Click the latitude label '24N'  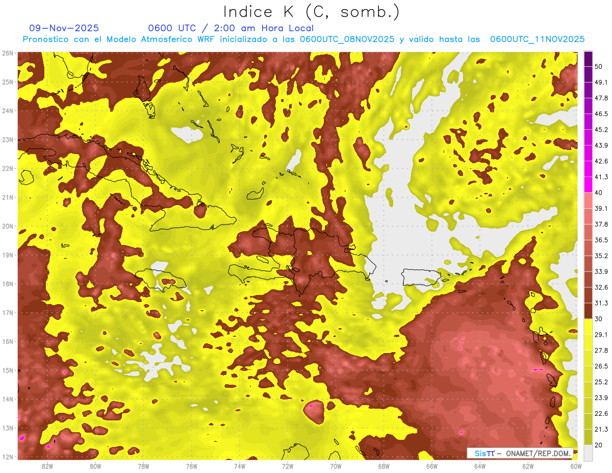[8, 111]
